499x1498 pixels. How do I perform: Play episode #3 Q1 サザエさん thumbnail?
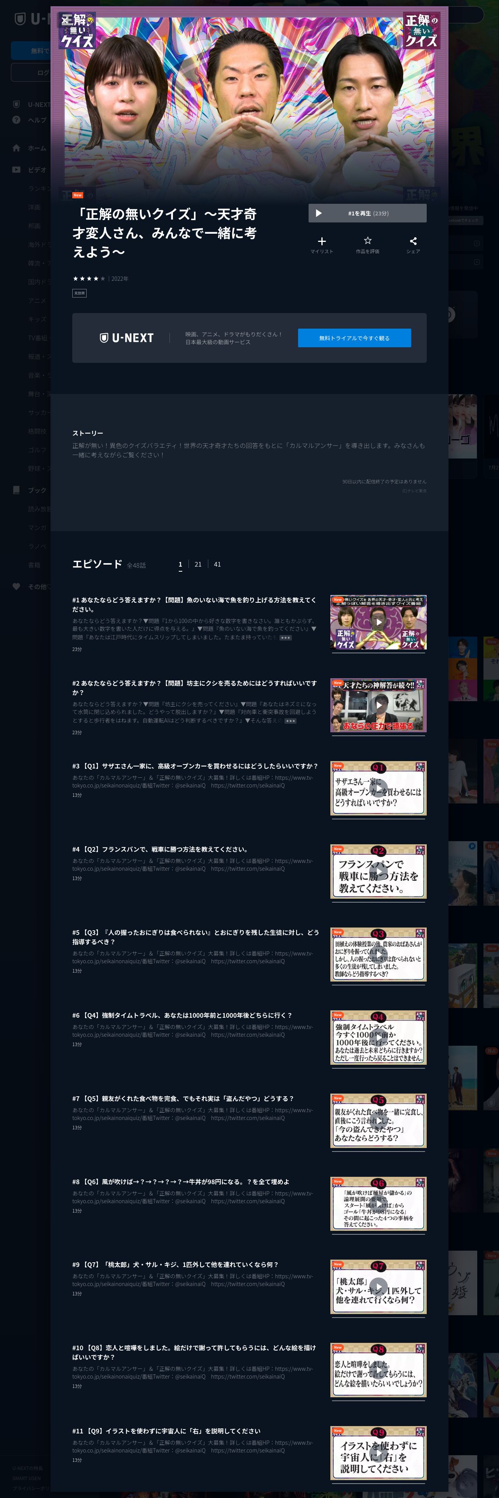pyautogui.click(x=378, y=788)
